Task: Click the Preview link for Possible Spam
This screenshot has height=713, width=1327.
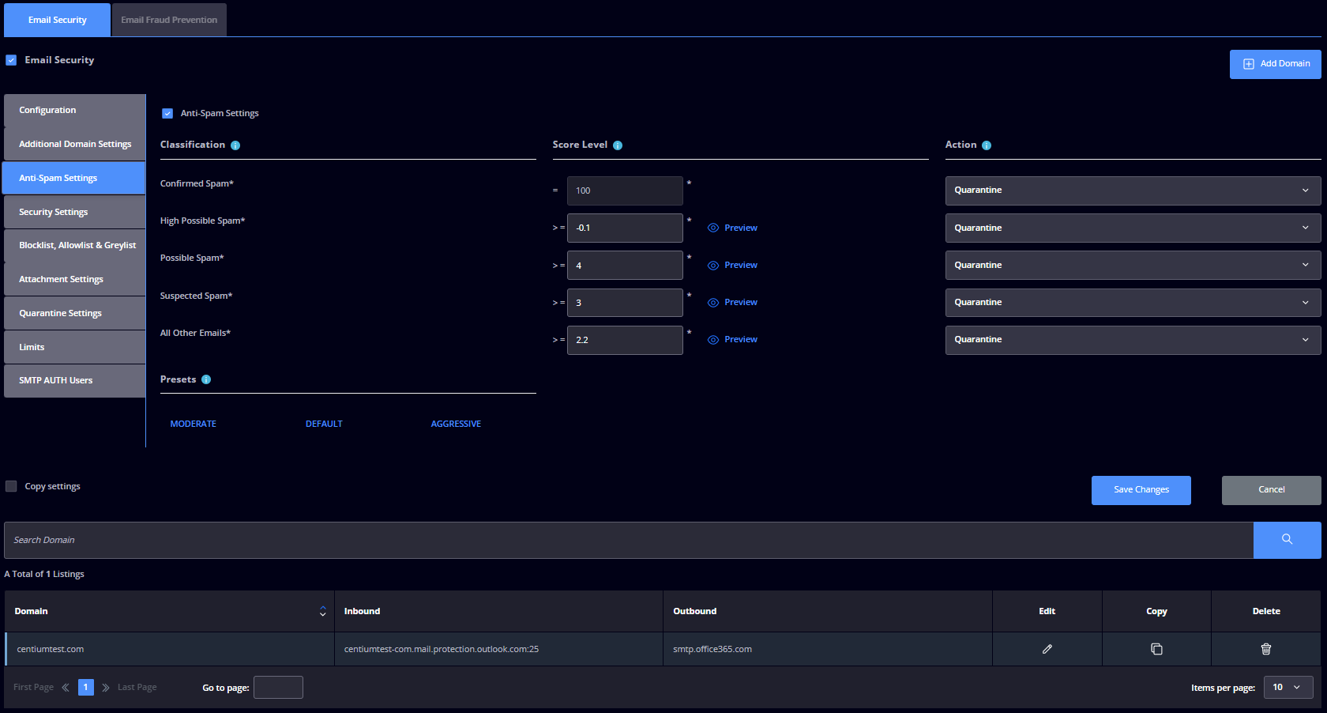Action: coord(741,265)
